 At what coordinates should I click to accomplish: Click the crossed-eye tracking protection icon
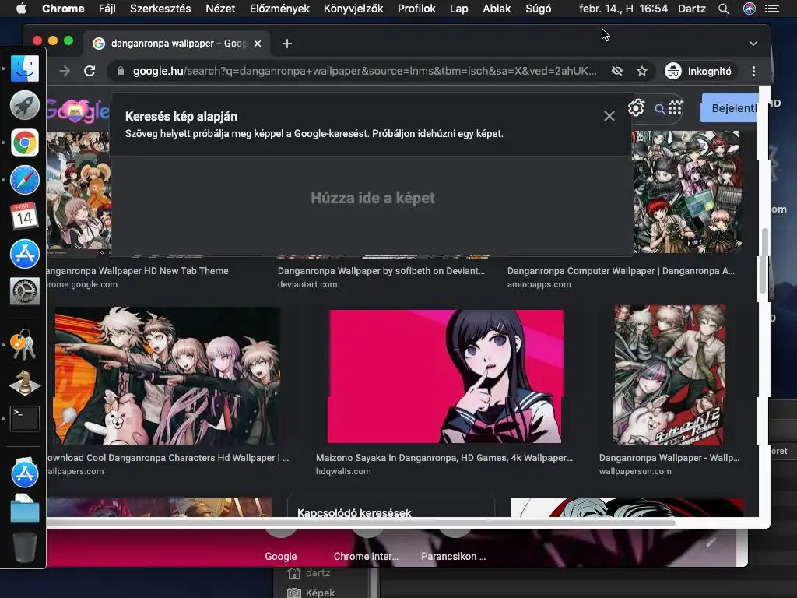point(617,71)
